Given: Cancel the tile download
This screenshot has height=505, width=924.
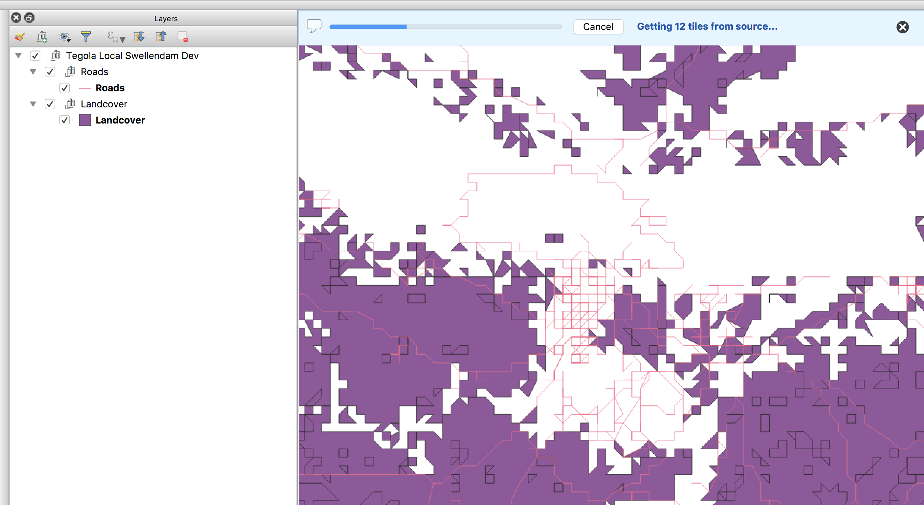Looking at the screenshot, I should pyautogui.click(x=598, y=26).
